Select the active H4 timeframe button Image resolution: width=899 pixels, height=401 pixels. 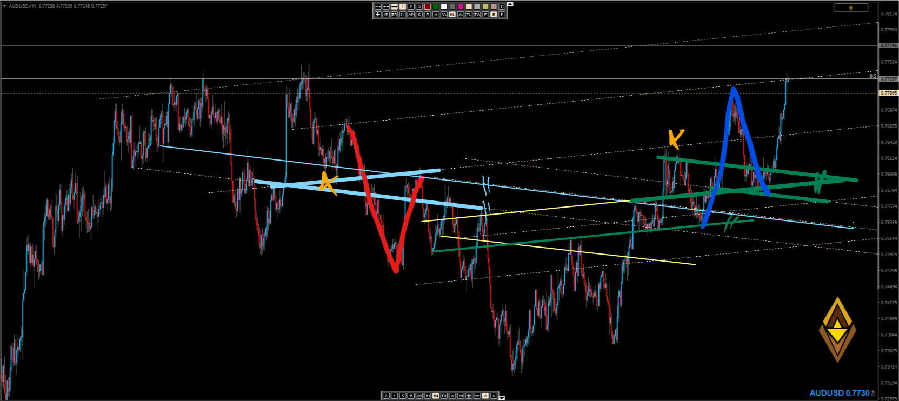[436, 396]
